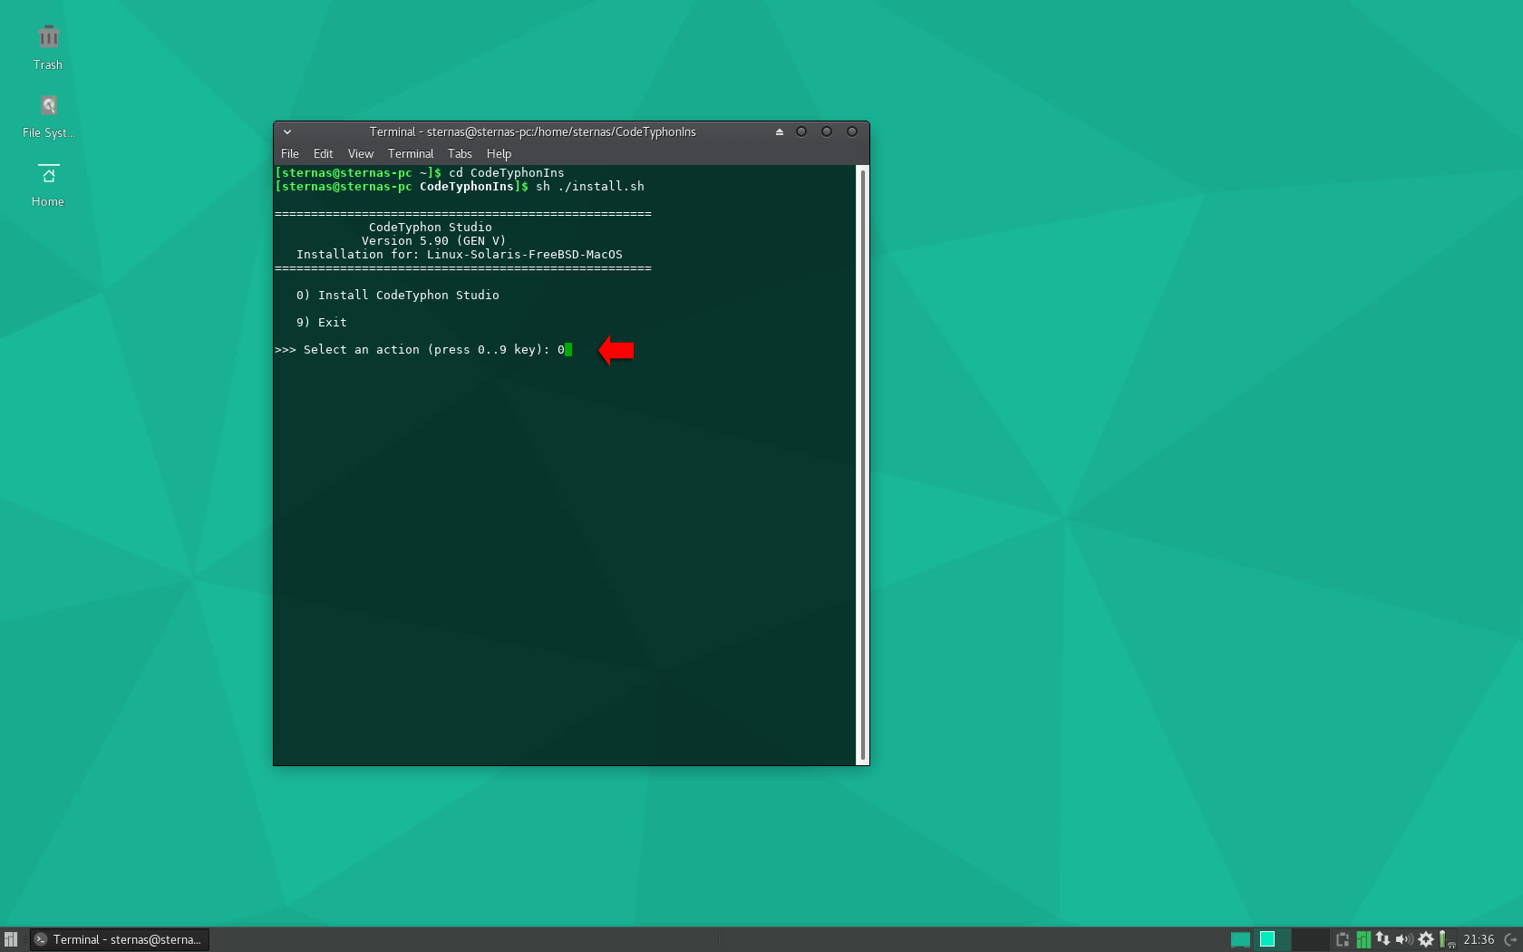Minimize the terminal window
This screenshot has height=952, width=1523.
pos(801,131)
